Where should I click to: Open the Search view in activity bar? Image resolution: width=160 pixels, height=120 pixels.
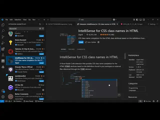pos(3,31)
